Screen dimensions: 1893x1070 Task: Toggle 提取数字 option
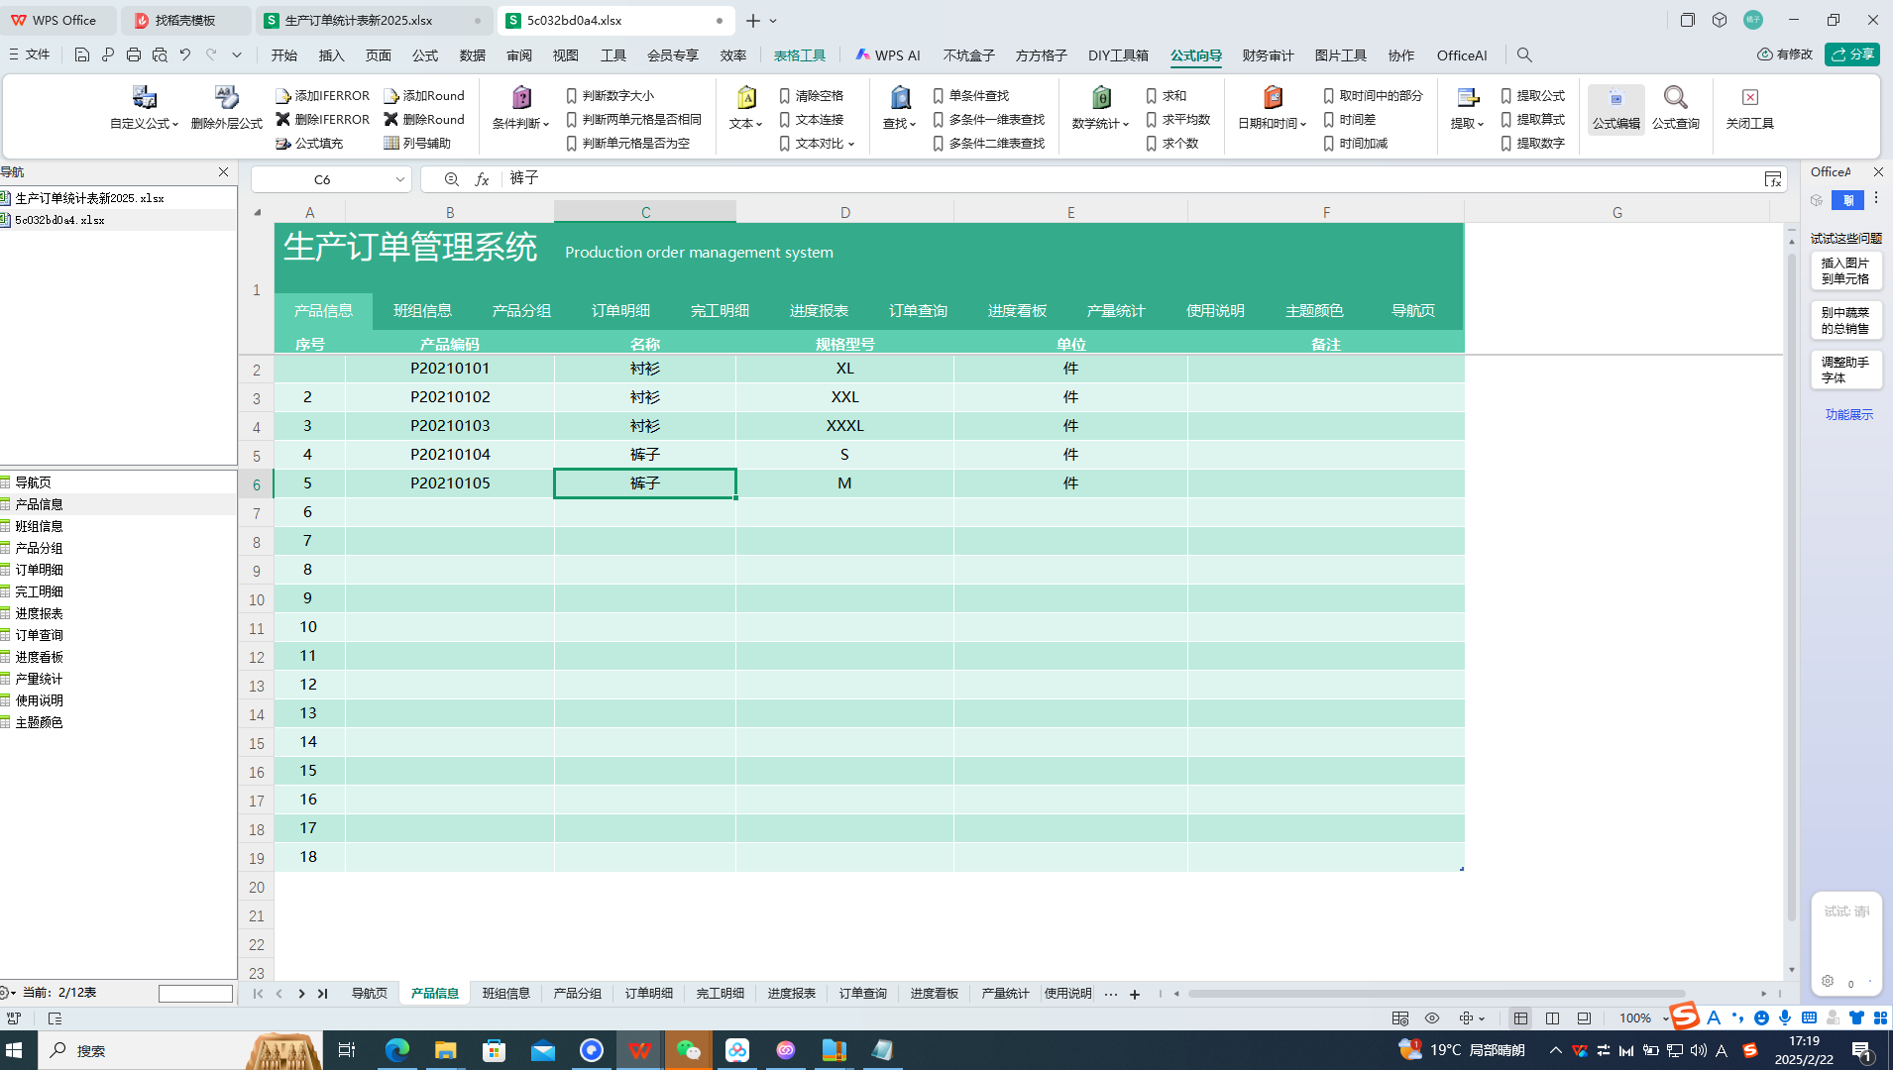click(1532, 143)
